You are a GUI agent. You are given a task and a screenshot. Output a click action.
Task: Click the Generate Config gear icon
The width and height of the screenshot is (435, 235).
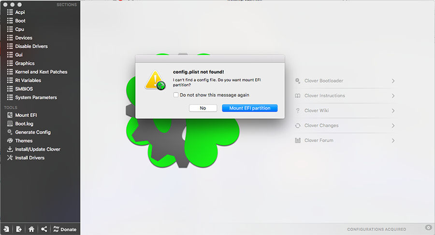pyautogui.click(x=10, y=132)
